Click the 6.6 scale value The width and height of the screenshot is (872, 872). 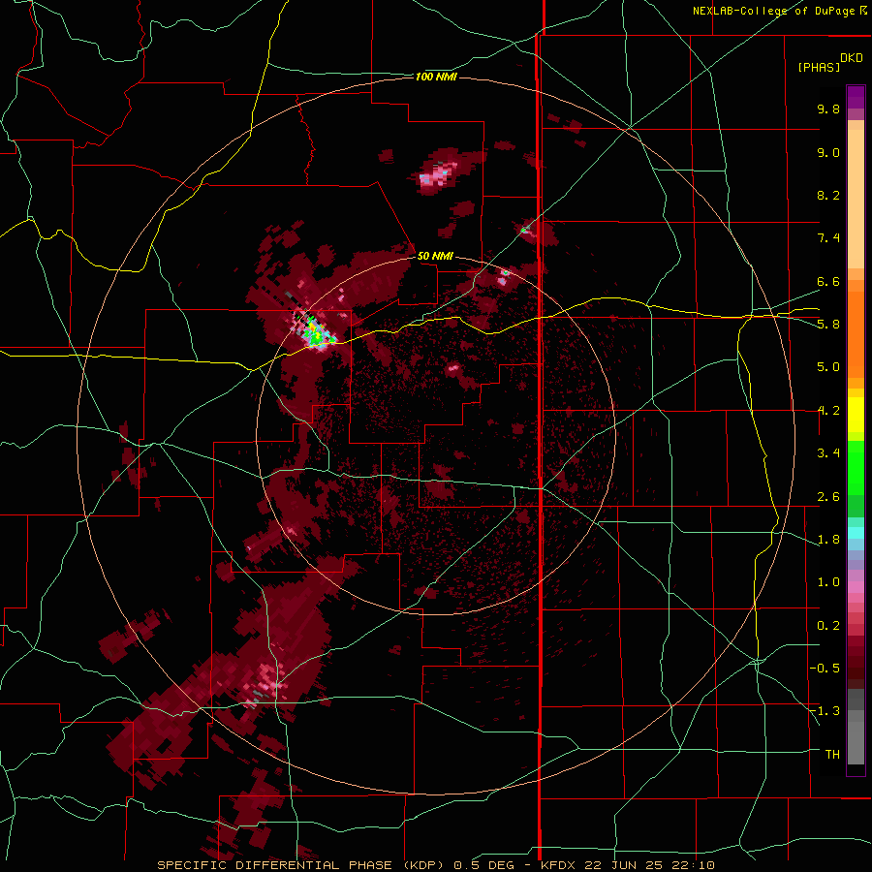tap(828, 281)
